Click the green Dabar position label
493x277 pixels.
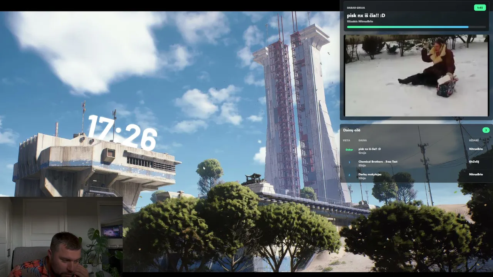[349, 150]
